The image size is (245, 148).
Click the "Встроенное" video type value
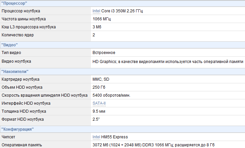pos(104,53)
